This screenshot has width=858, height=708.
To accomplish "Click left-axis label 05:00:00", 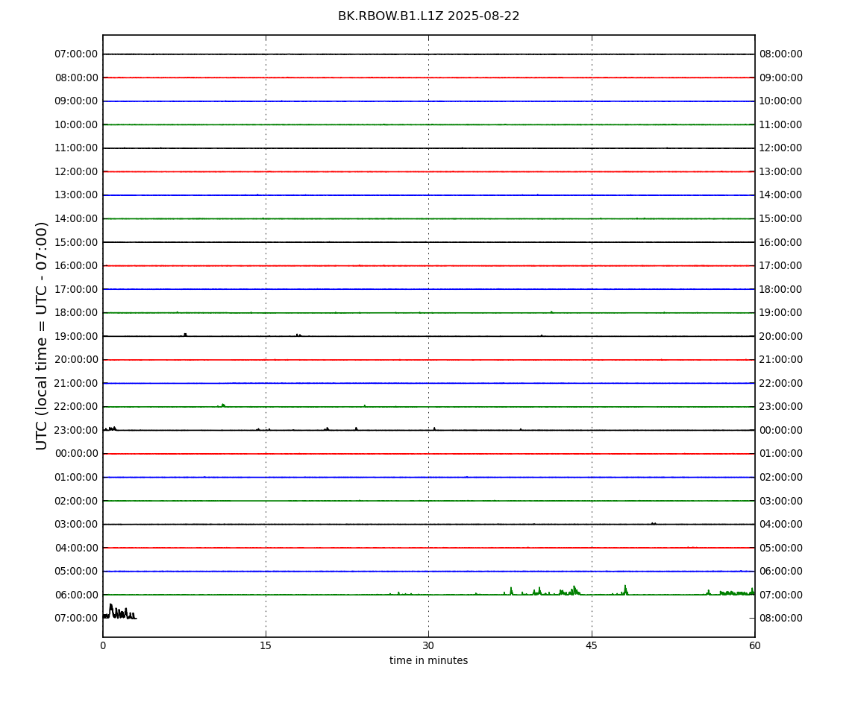I will pyautogui.click(x=77, y=572).
